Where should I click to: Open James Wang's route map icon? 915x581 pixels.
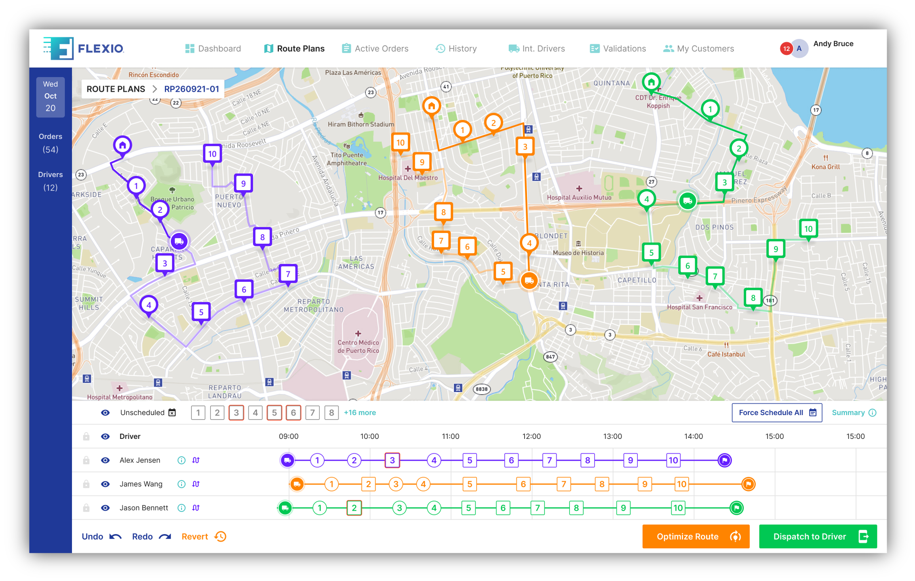pos(196,484)
